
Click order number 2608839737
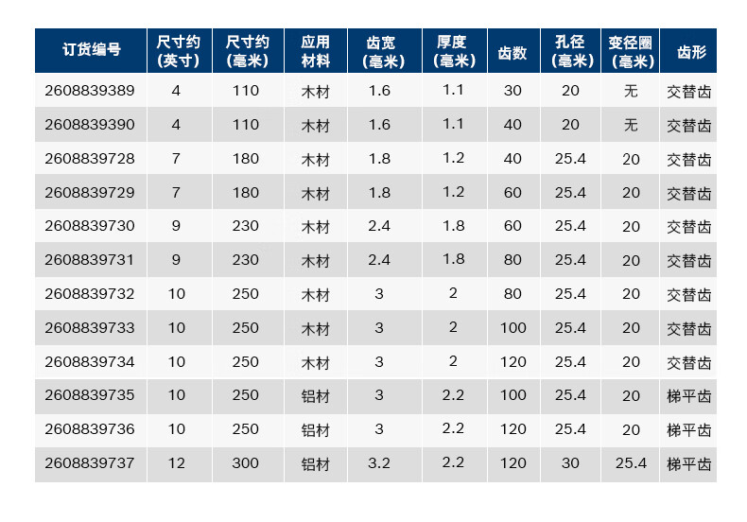coord(90,463)
